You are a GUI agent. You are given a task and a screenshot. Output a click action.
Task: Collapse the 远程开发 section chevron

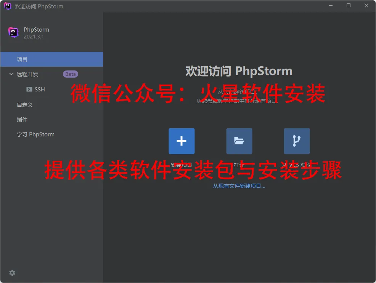pyautogui.click(x=11, y=74)
